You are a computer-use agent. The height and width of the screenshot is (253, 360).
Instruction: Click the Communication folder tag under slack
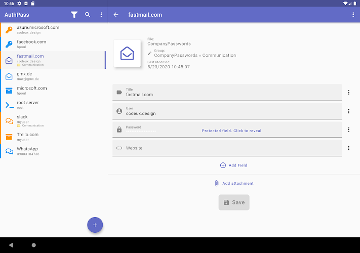(x=30, y=125)
